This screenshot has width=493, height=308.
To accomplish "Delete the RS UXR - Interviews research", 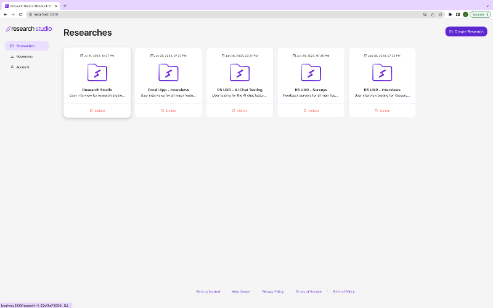I will pos(382,111).
